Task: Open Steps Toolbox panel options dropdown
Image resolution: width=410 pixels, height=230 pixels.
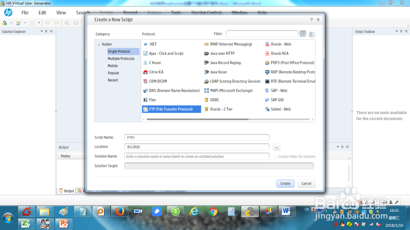Action: point(396,32)
